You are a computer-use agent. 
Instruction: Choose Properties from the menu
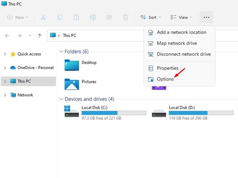coord(179,68)
